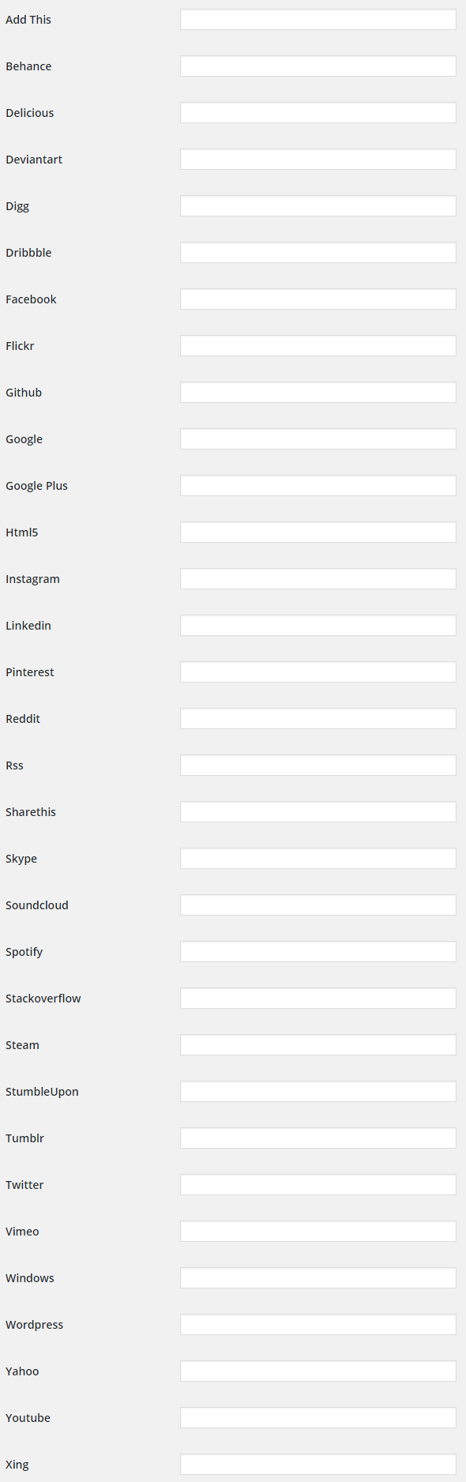Image resolution: width=466 pixels, height=1482 pixels.
Task: Click inside the Github input field
Action: click(x=318, y=392)
